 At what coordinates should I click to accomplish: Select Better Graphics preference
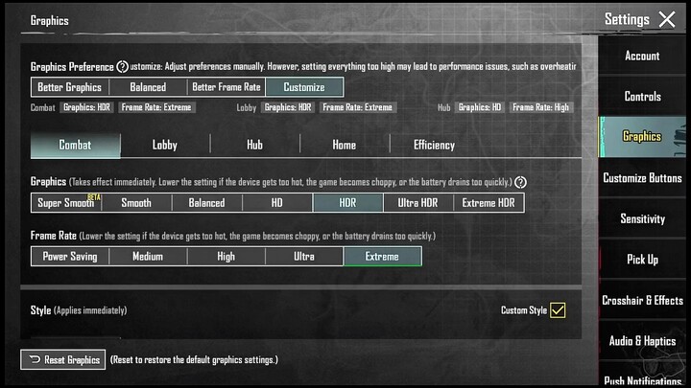[69, 87]
